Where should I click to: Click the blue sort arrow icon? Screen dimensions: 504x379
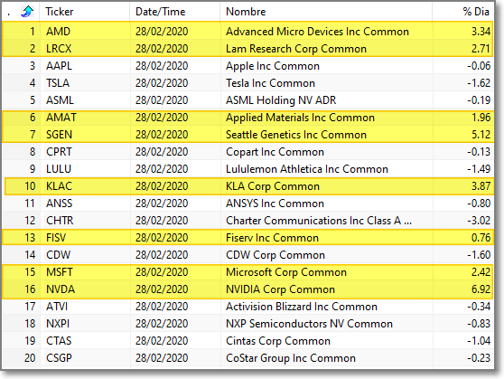click(x=27, y=12)
